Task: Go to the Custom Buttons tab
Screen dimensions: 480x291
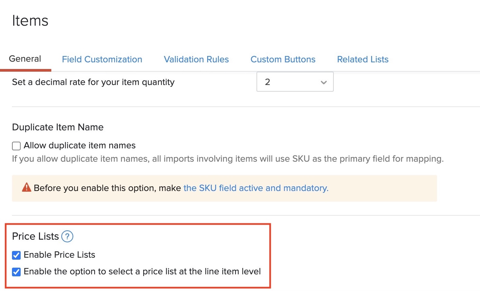Action: tap(283, 59)
